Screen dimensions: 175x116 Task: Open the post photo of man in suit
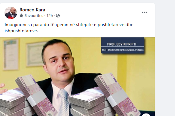[x=77, y=77]
